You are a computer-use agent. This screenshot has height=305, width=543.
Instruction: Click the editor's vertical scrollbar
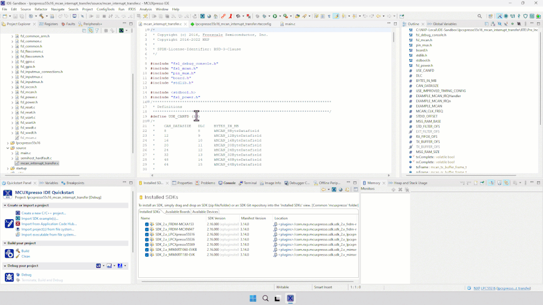[x=394, y=37]
